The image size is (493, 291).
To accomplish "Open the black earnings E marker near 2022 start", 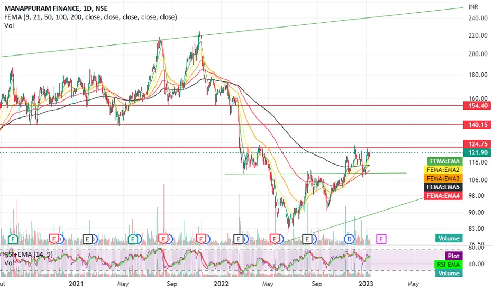I will (x=239, y=239).
